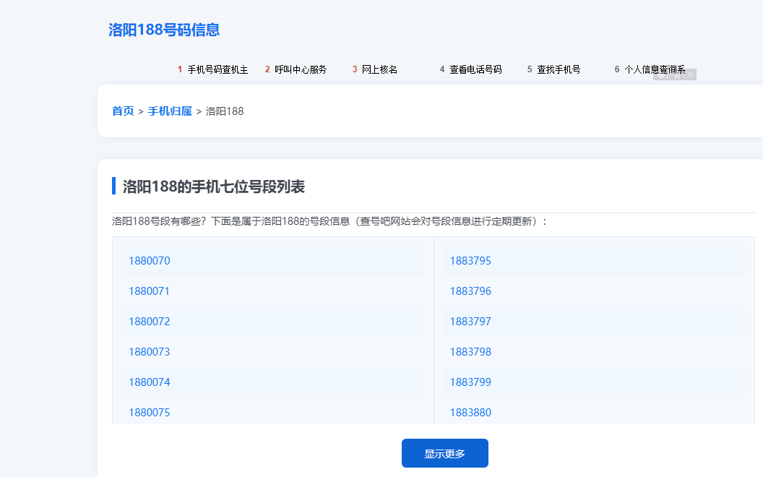Select the 1880073 number segment
This screenshot has height=477, width=763.
coord(149,351)
